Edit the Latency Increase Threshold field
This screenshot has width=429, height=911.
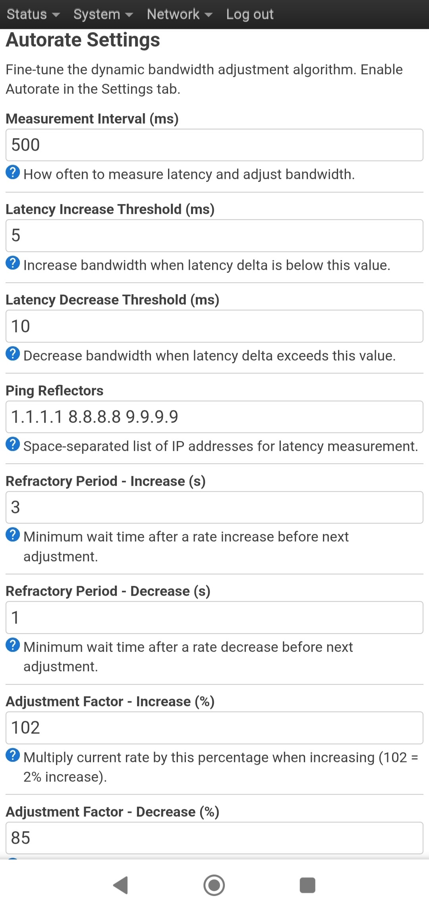click(x=214, y=235)
